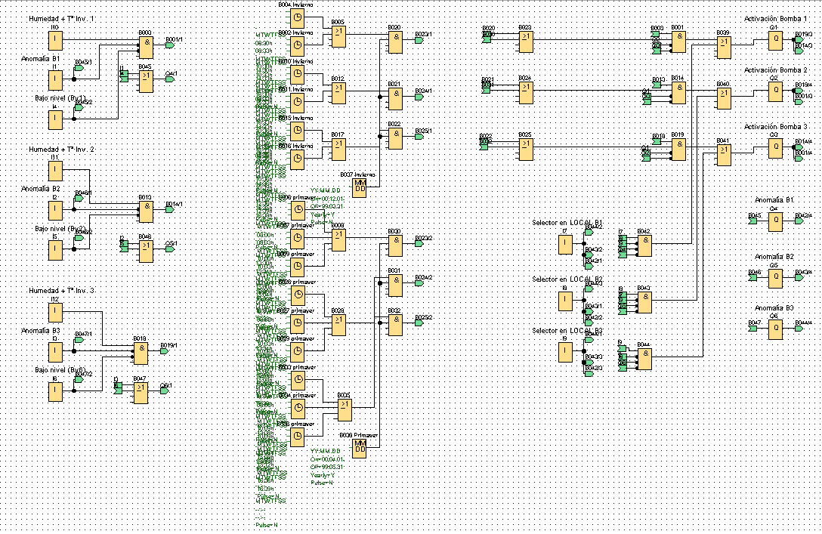Screen dimensions: 822x534
Task: Select the Bajo nivel input block I4
Action: [55, 119]
